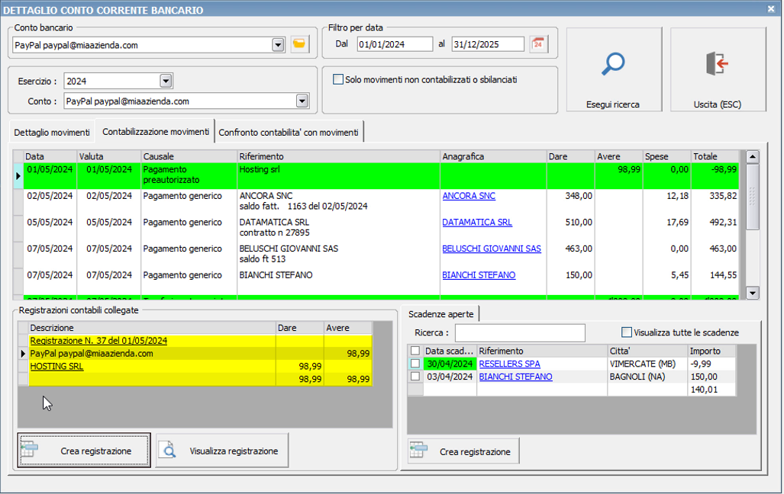Click Crea registrazione under Scadenze aperte
The width and height of the screenshot is (784, 494).
click(463, 451)
